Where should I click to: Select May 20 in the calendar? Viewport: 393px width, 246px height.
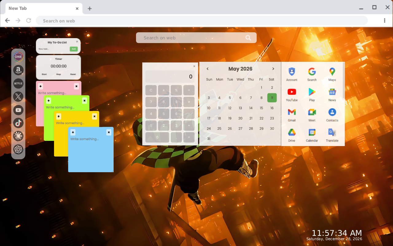tap(240, 118)
